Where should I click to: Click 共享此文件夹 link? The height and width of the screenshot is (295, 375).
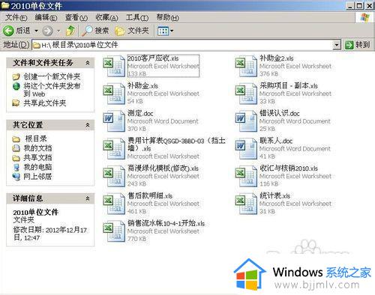45,103
